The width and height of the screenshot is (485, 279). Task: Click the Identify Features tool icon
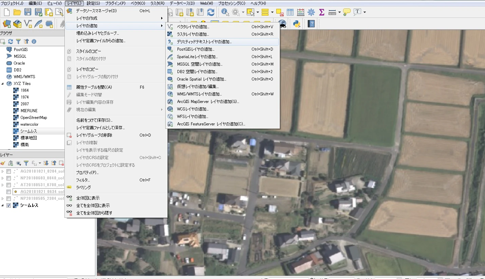tap(225, 12)
